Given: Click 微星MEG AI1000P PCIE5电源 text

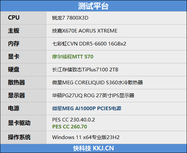Looking at the screenshot, I should coord(87,109).
